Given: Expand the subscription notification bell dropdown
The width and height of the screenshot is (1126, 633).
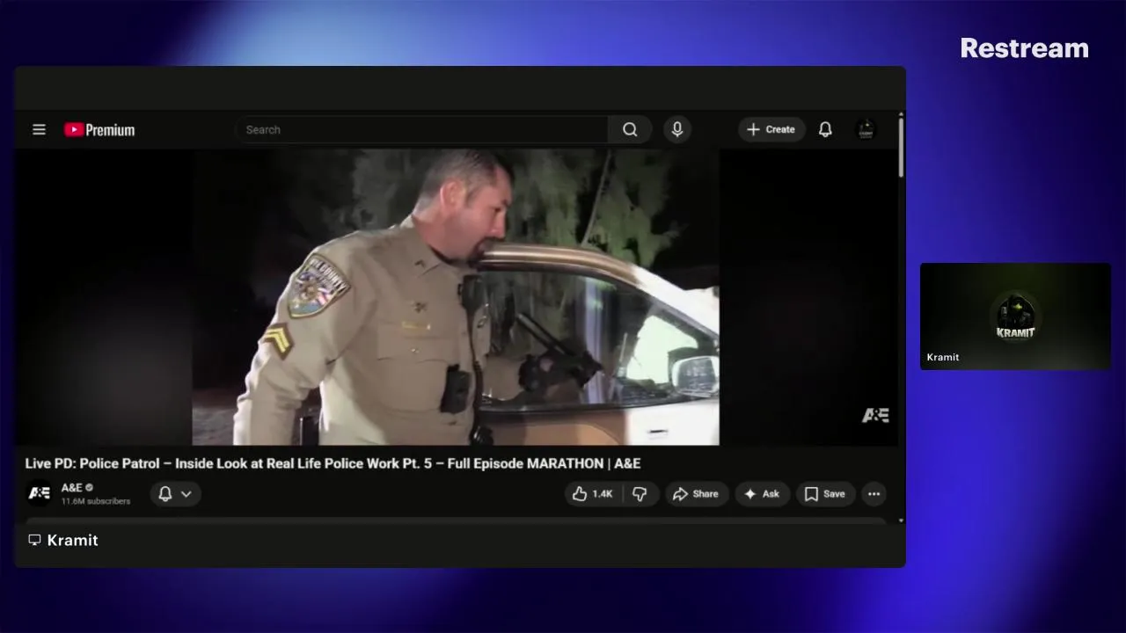Looking at the screenshot, I should point(175,494).
